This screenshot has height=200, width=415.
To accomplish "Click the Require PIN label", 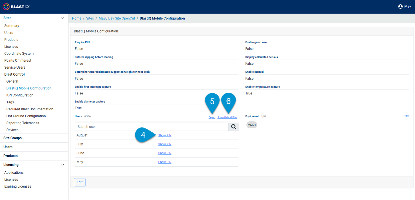I will tap(82, 42).
